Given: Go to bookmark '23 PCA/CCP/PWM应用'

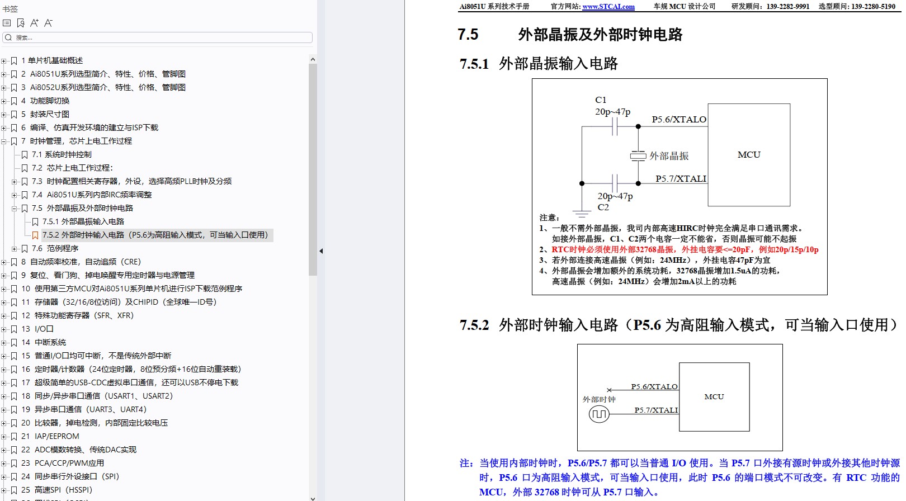Looking at the screenshot, I should tap(63, 463).
